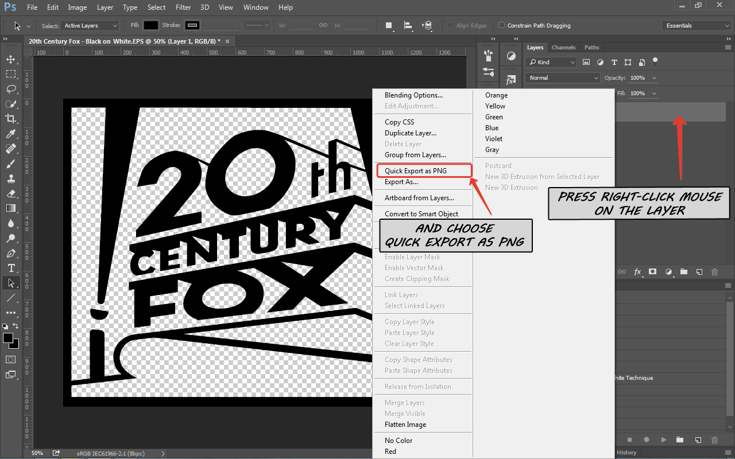This screenshot has height=459, width=735.
Task: Expand the Fill slider arrow
Action: [x=655, y=93]
